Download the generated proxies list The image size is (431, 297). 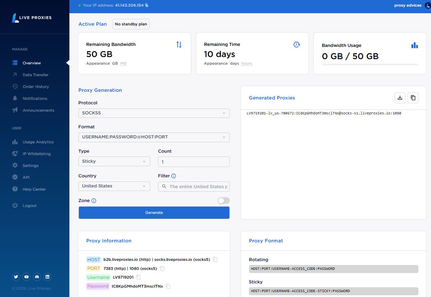coord(400,98)
